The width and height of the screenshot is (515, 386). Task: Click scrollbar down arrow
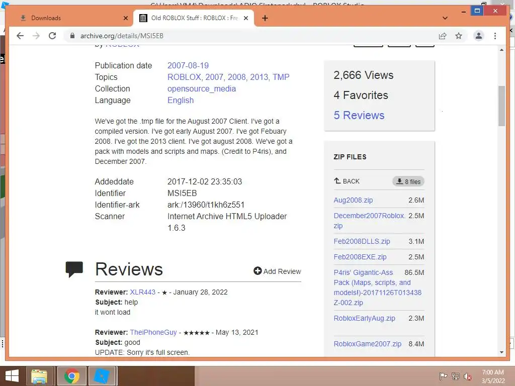coord(501,352)
